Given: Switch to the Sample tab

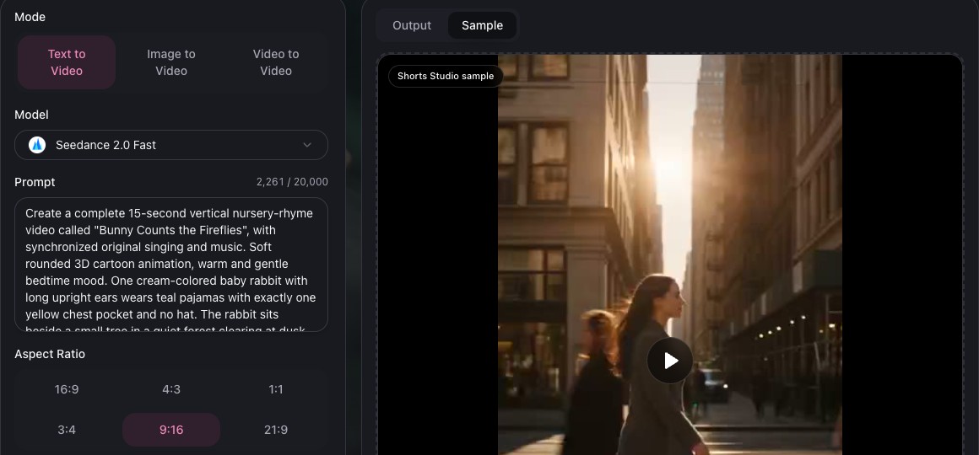Looking at the screenshot, I should (x=482, y=25).
